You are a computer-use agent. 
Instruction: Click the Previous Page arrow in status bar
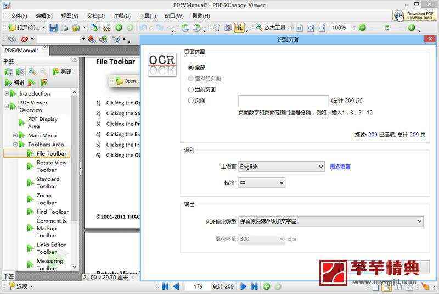pos(176,286)
